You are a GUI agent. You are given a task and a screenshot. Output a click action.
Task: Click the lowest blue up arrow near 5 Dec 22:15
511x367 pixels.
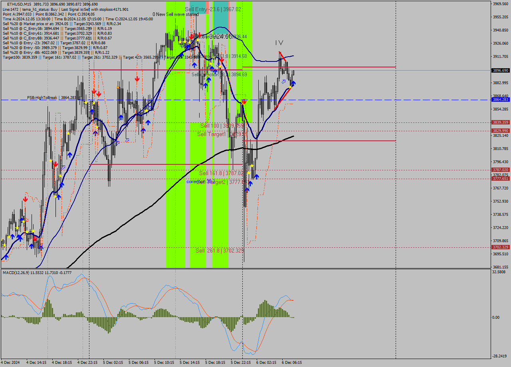pos(247,190)
